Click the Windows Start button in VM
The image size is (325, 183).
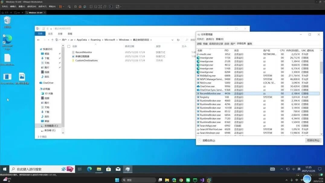[x=5, y=169]
